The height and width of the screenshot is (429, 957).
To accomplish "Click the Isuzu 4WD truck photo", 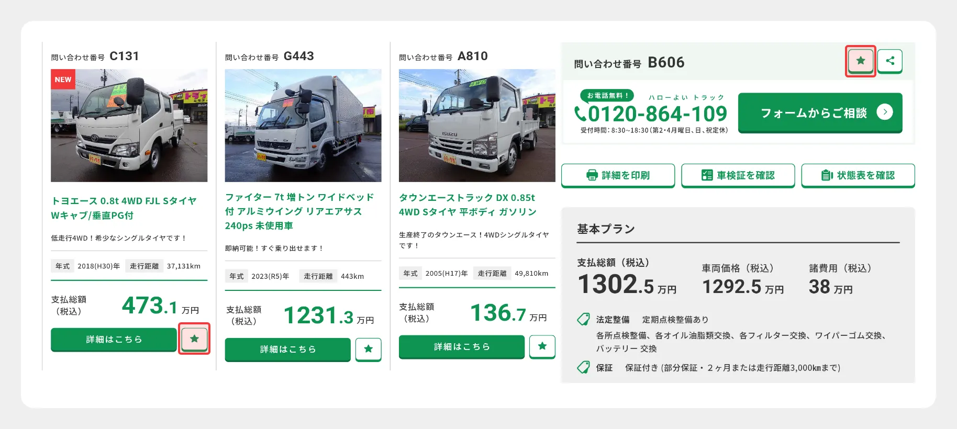I will pyautogui.click(x=477, y=126).
